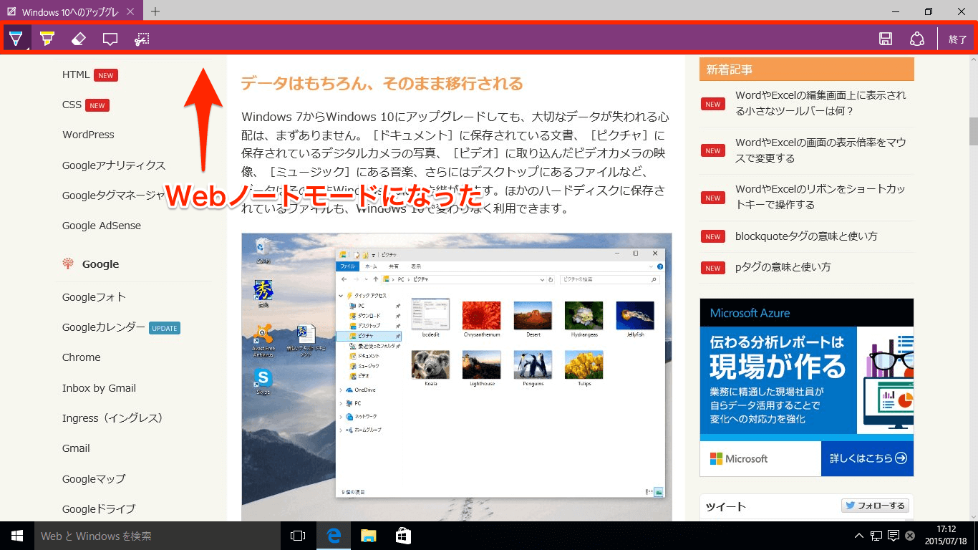Viewport: 978px width, 550px height.
Task: Close the Windows 10へのアップグレ tab
Action: pyautogui.click(x=130, y=12)
